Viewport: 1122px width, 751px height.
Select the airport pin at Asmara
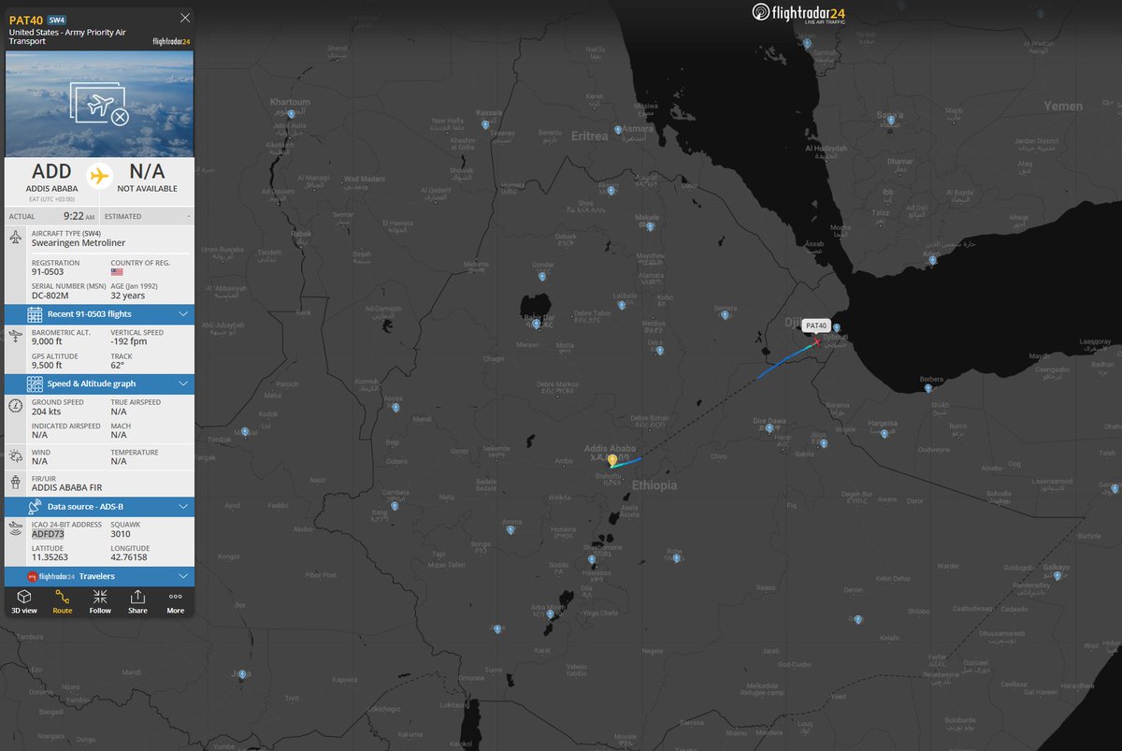click(618, 130)
